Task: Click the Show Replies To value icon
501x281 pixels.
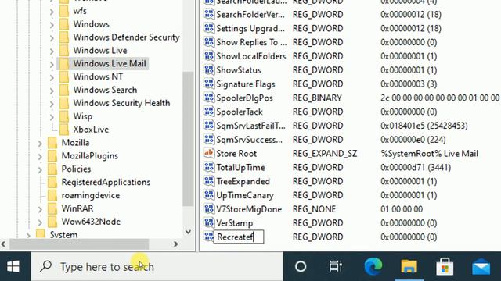Action: coord(209,42)
